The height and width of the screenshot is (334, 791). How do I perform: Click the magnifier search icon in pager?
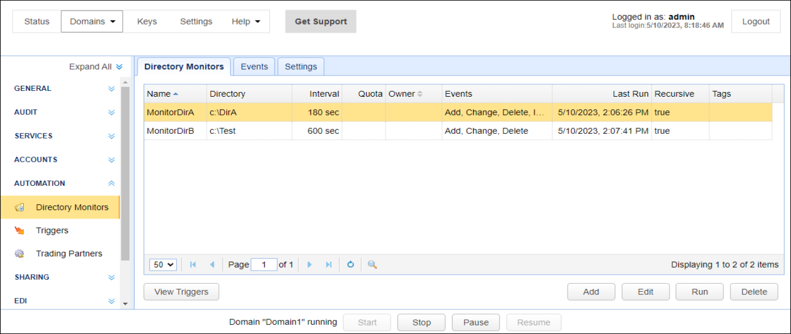tap(372, 265)
